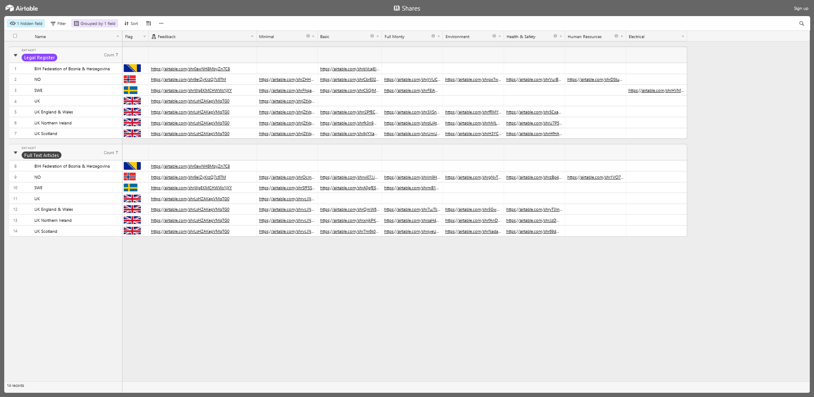Image resolution: width=814 pixels, height=397 pixels.
Task: Click info icon on Full Monty column
Action: [x=433, y=36]
